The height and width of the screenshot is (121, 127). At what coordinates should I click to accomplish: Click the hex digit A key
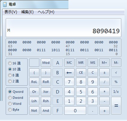tap(58, 63)
